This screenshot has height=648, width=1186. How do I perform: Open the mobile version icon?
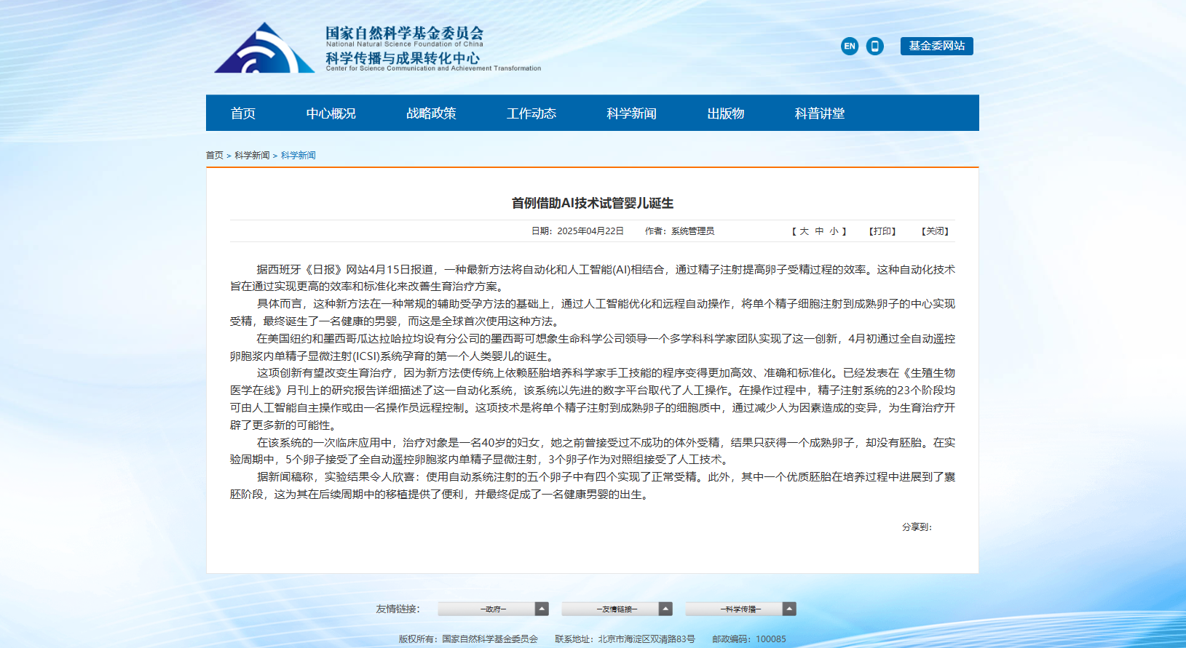874,47
